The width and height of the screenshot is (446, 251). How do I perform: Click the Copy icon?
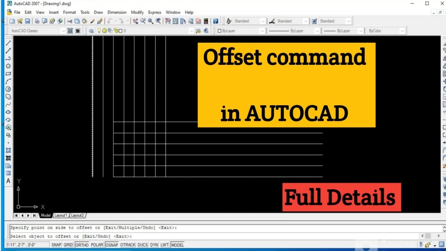coord(77,21)
